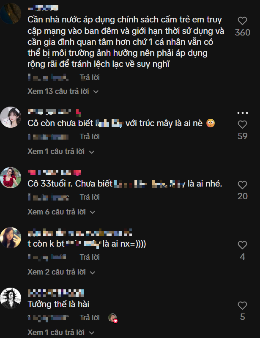Like the comment with 59 likes

point(242,125)
